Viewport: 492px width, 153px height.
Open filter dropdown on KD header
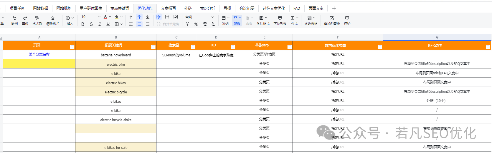point(233,47)
